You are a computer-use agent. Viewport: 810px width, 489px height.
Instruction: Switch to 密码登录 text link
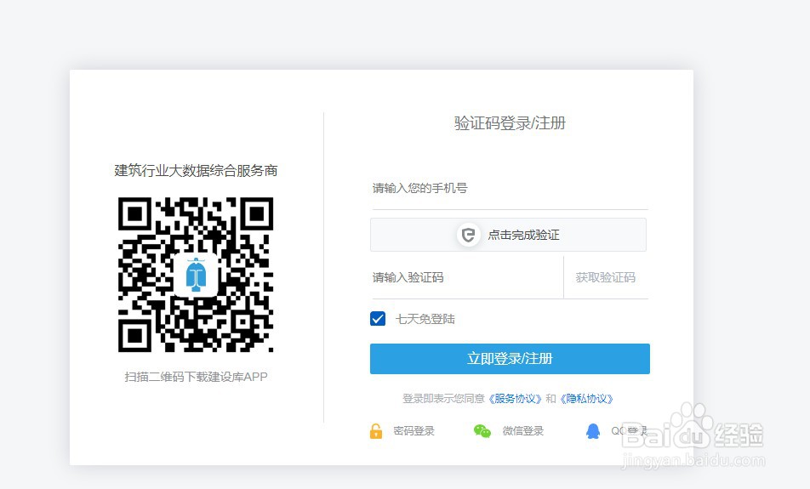coord(414,430)
